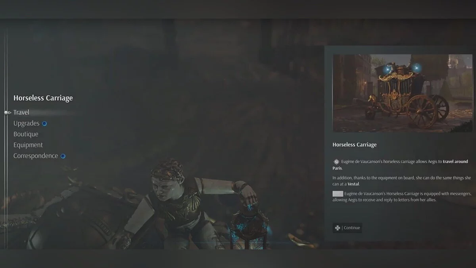Click the blue notification dot beside Upgrades
Viewport: 476px width, 268px height.
[44, 123]
